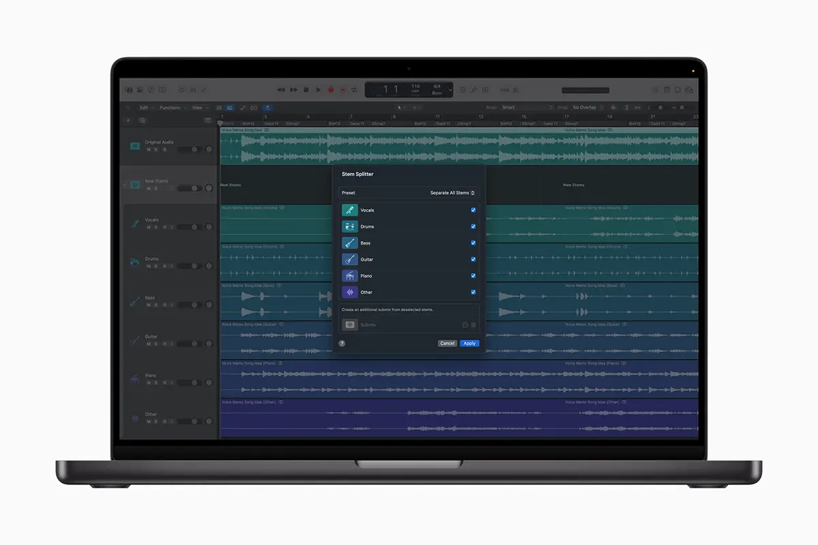Uncheck the Guitar stem checkbox
The image size is (818, 545).
click(473, 260)
